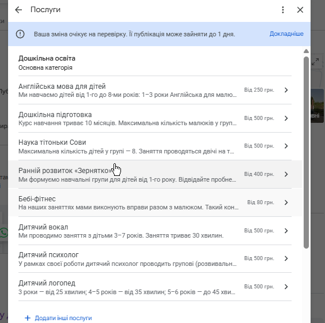
Task: Open the Дитячий психолог chevron arrow
Action: tap(286, 258)
